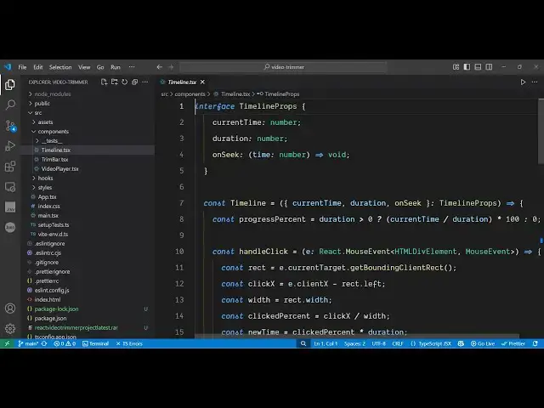544x408 pixels.
Task: Open the Go menu
Action: pos(100,67)
